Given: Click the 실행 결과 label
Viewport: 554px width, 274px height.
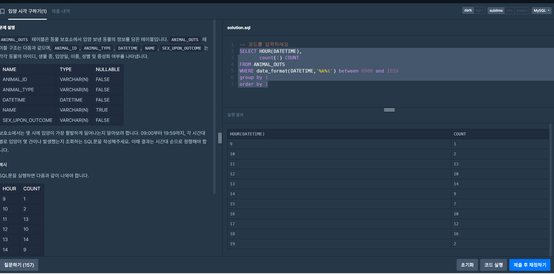Looking at the screenshot, I should click(235, 115).
